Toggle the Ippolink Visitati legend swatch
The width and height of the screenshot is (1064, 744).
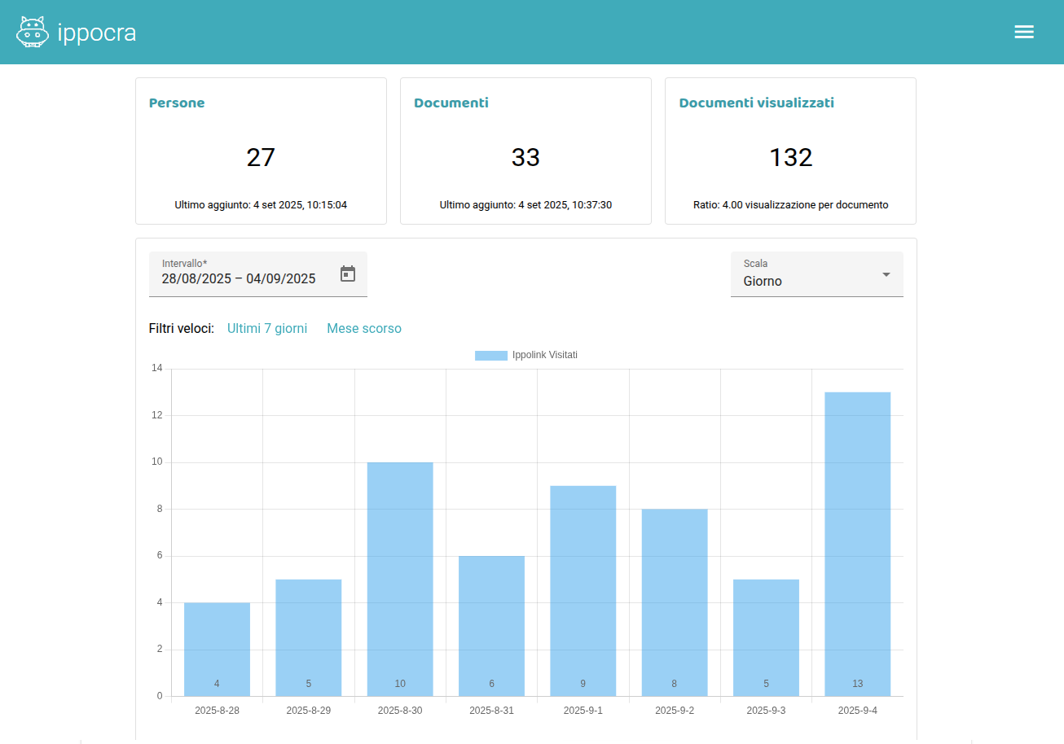coord(490,354)
